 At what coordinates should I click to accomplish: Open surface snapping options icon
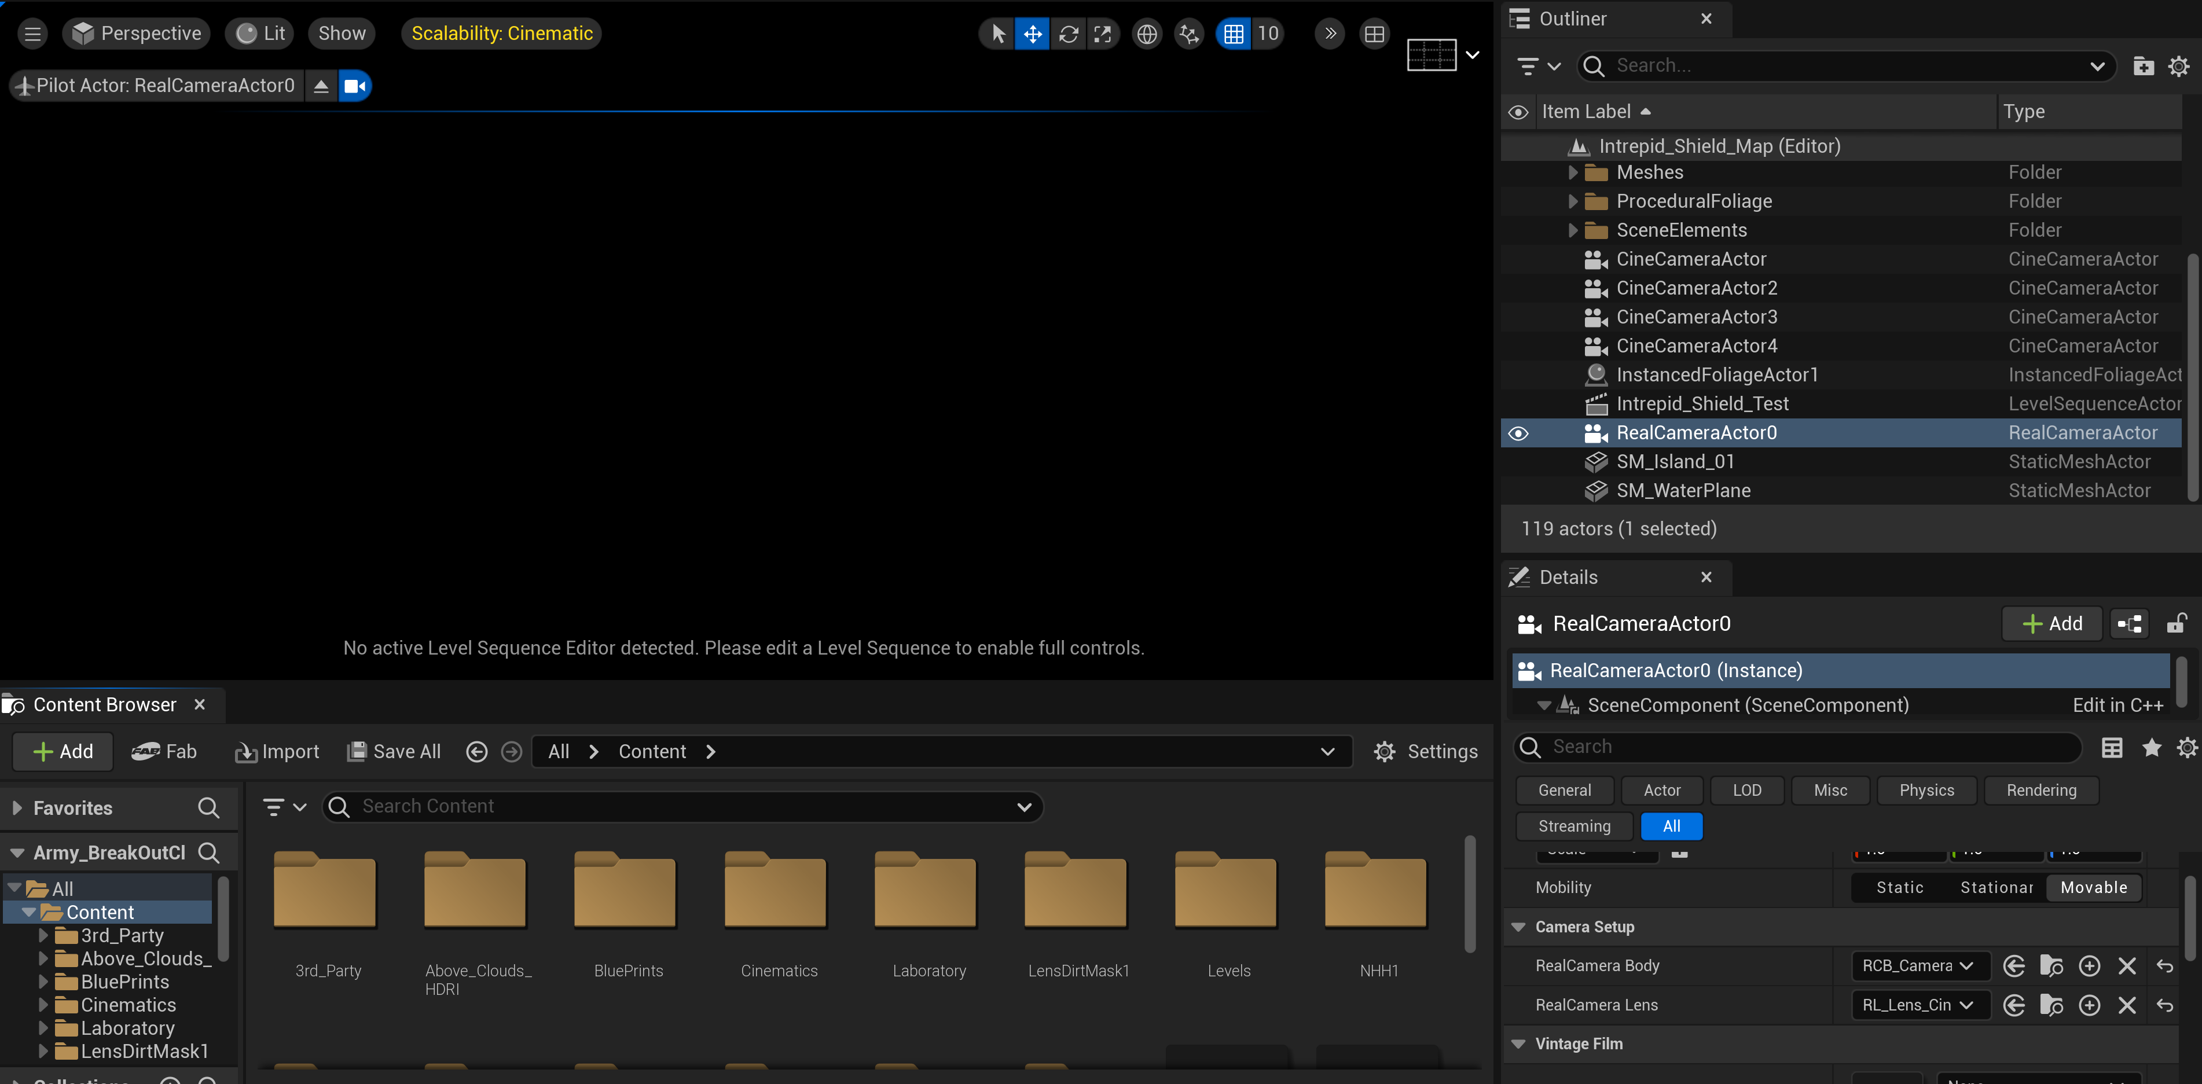click(1189, 34)
